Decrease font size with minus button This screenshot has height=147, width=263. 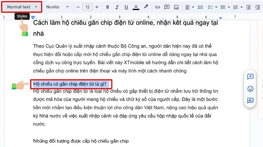[x=78, y=7]
